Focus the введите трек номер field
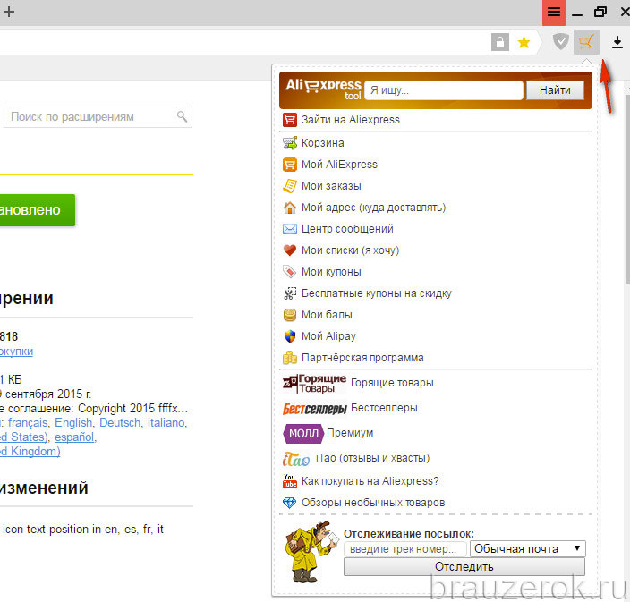Image resolution: width=630 pixels, height=602 pixels. [405, 549]
